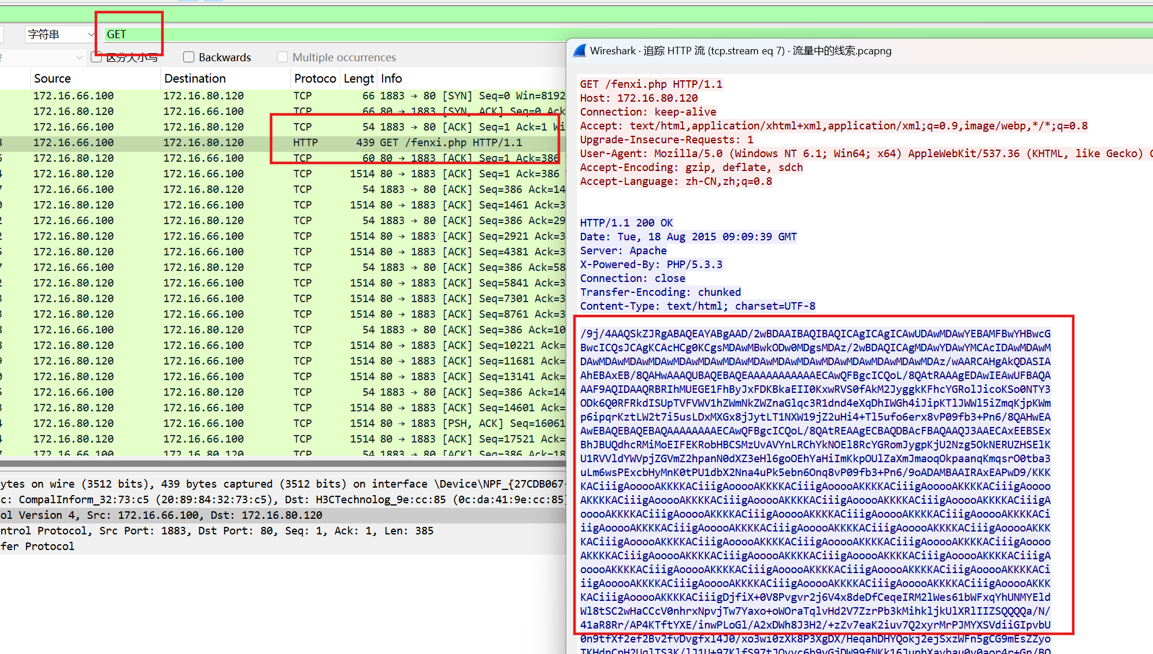Click the Server: Apache header line

[x=624, y=251]
